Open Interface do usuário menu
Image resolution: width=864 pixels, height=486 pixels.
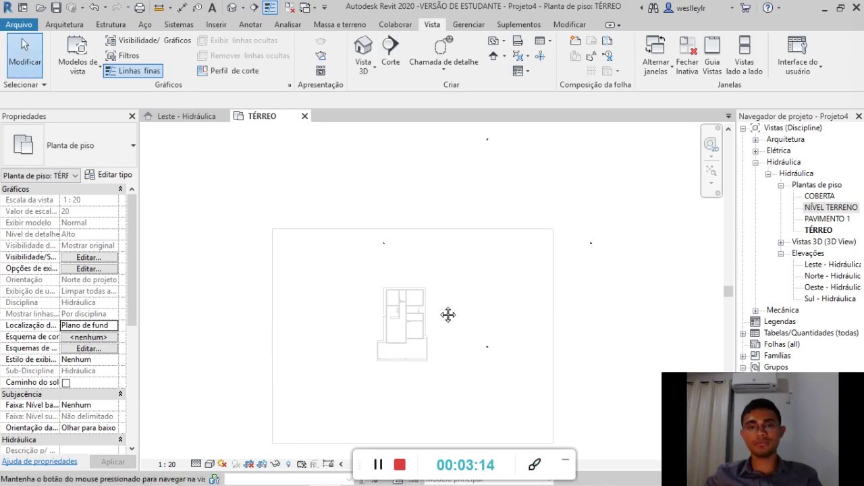797,55
